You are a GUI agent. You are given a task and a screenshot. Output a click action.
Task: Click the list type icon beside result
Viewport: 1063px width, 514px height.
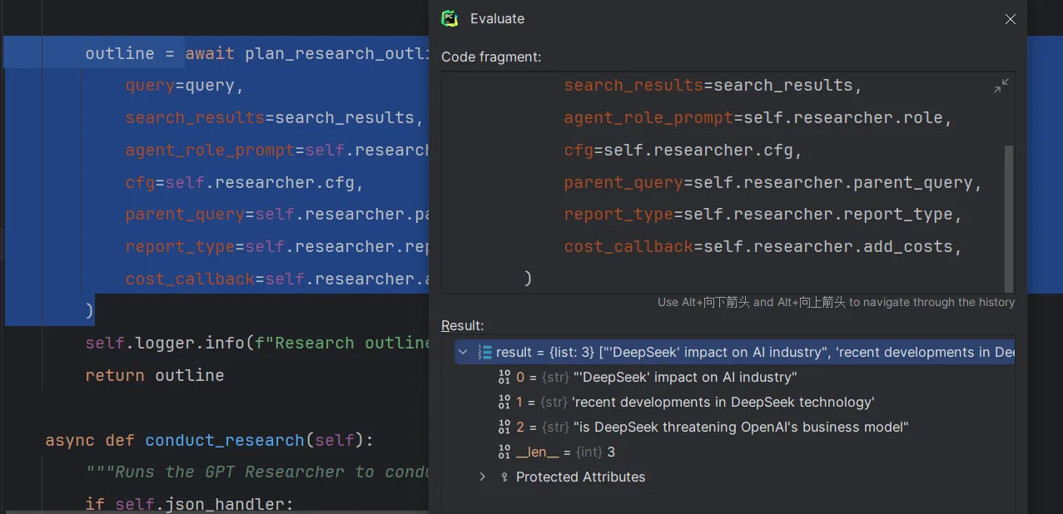pyautogui.click(x=484, y=353)
